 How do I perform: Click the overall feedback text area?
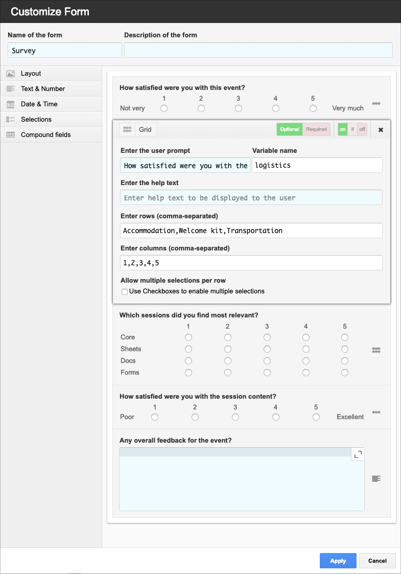click(x=242, y=479)
